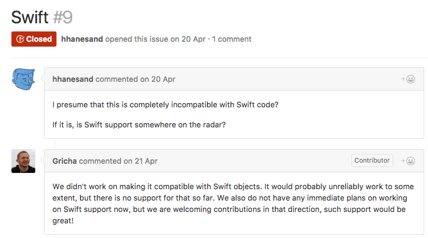This screenshot has width=428, height=238.
Task: Click the Swift issue title
Action: [30, 17]
